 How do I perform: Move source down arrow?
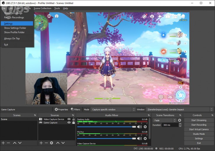click(63, 143)
